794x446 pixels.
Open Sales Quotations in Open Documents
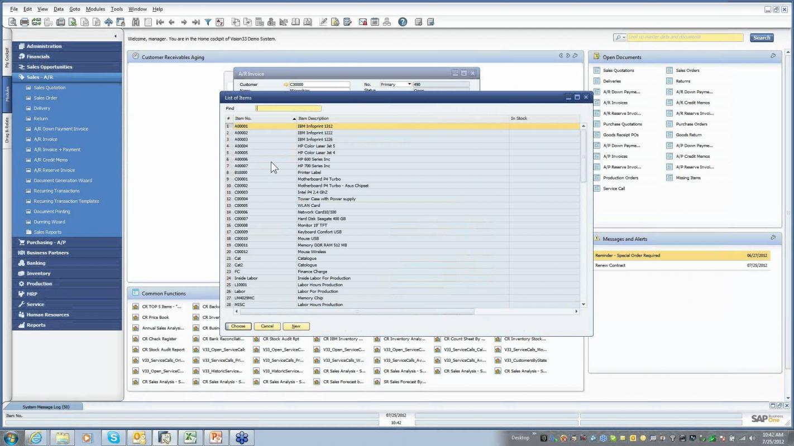(618, 70)
